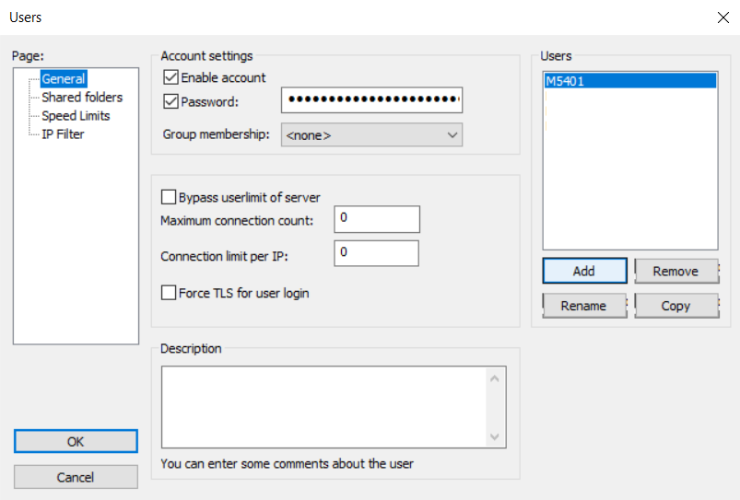Open the Group membership dropdown
Screen dimensions: 740x500
(x=371, y=135)
